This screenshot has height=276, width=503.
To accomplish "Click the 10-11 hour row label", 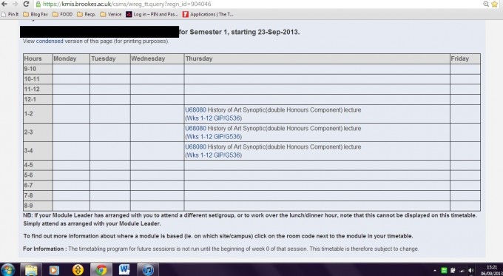I will tap(38, 79).
